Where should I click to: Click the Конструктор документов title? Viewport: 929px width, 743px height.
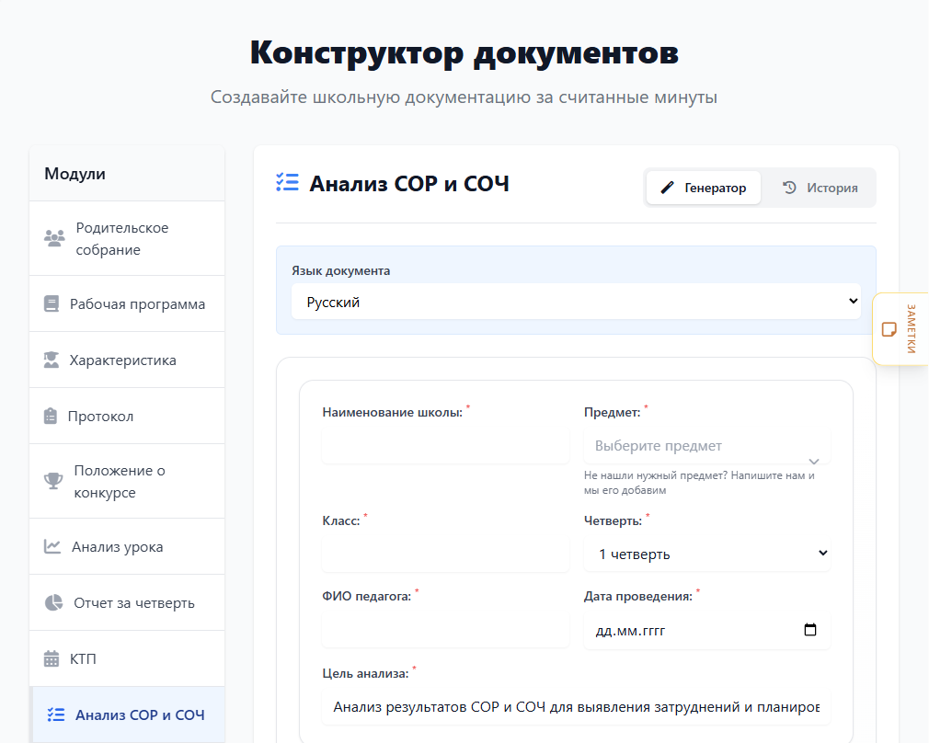pos(464,52)
